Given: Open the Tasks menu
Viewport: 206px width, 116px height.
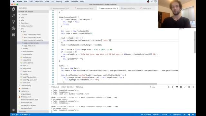Looking at the screenshot, I should point(67,1).
